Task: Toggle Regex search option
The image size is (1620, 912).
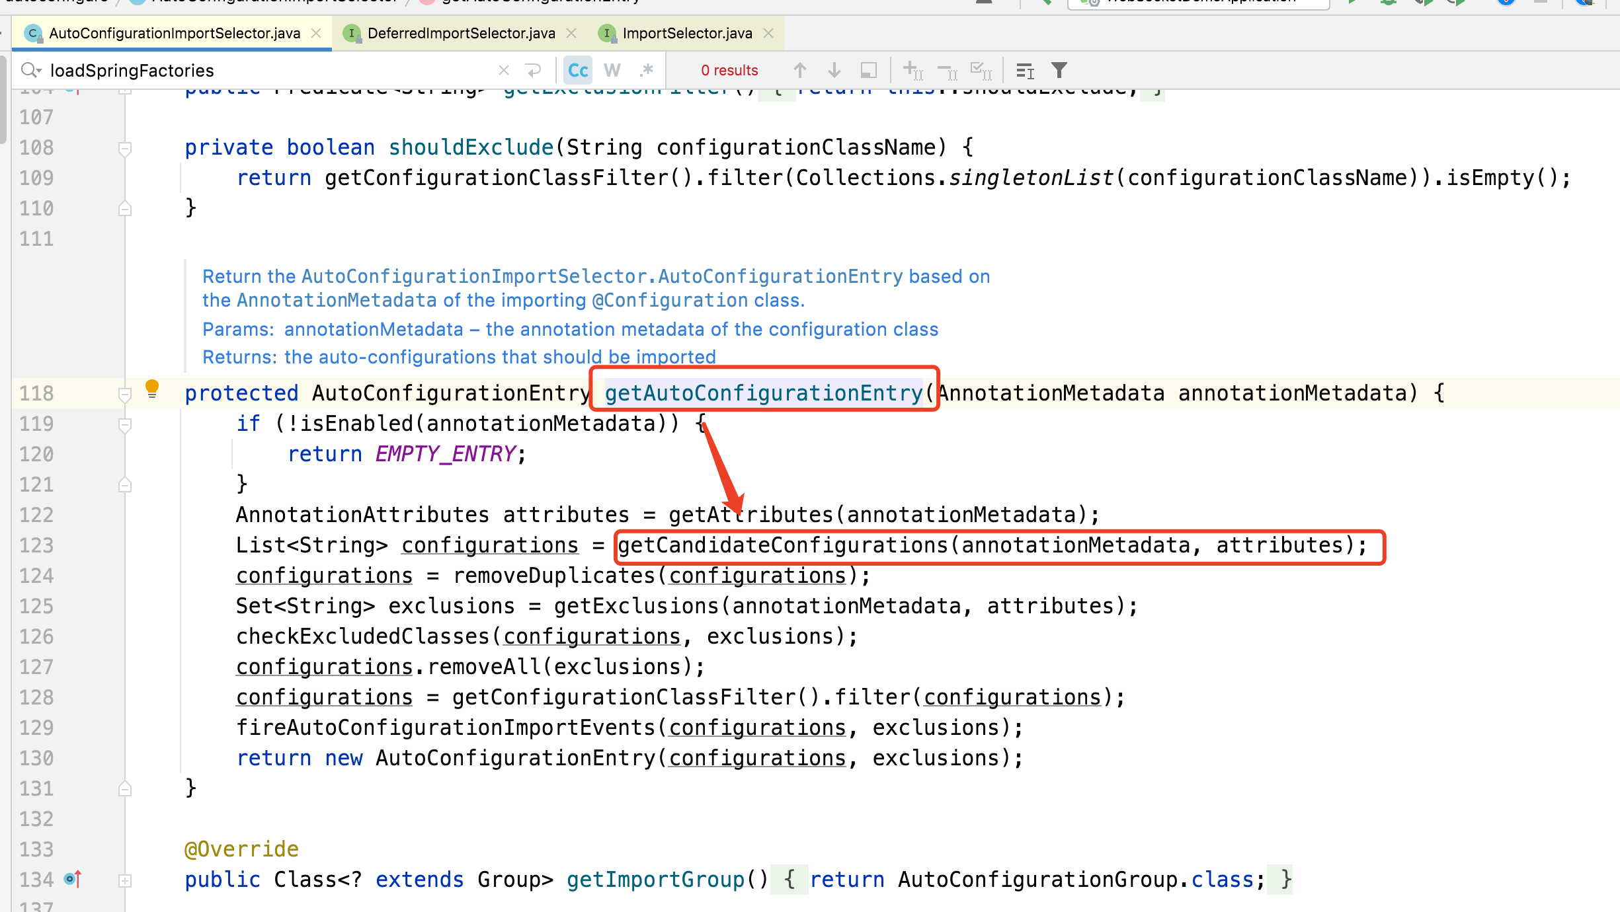Action: tap(647, 70)
